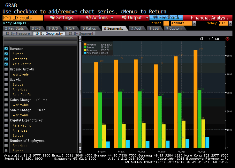235x168 pixels.
Task: Check the Americas checkbox under Assets
Action: [x=6, y=90]
